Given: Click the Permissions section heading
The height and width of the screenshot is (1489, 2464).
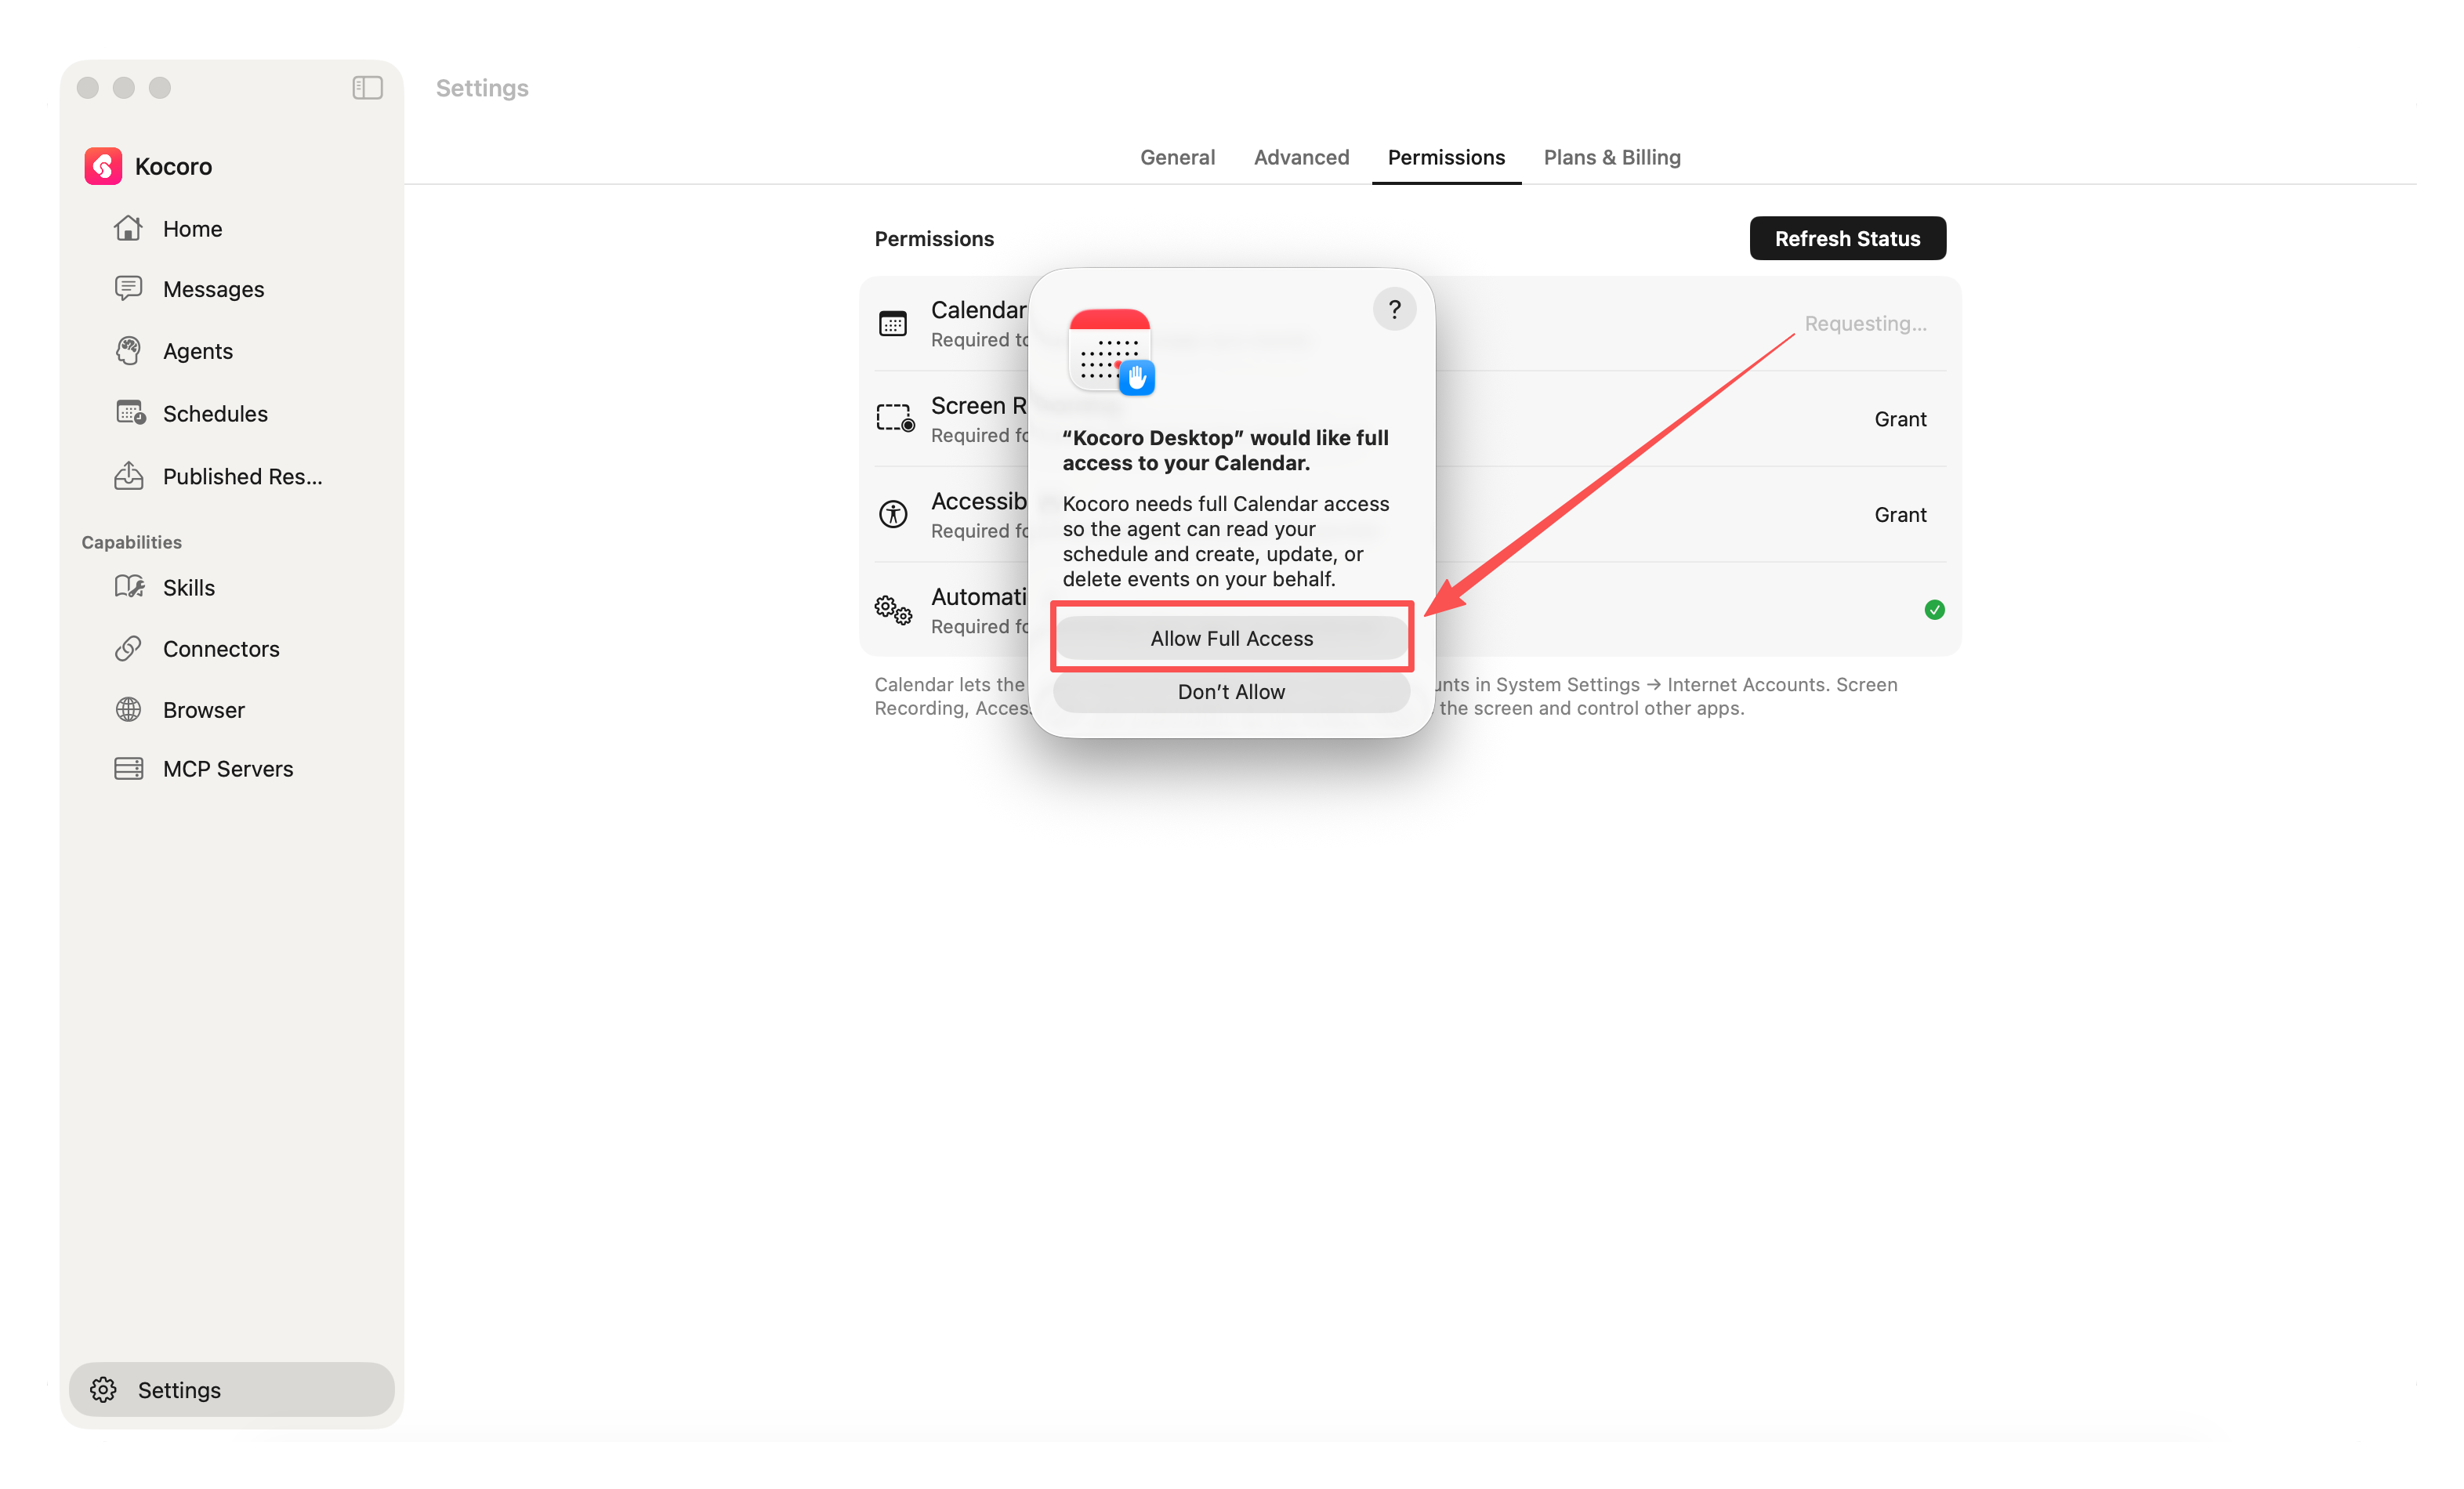Looking at the screenshot, I should (934, 238).
